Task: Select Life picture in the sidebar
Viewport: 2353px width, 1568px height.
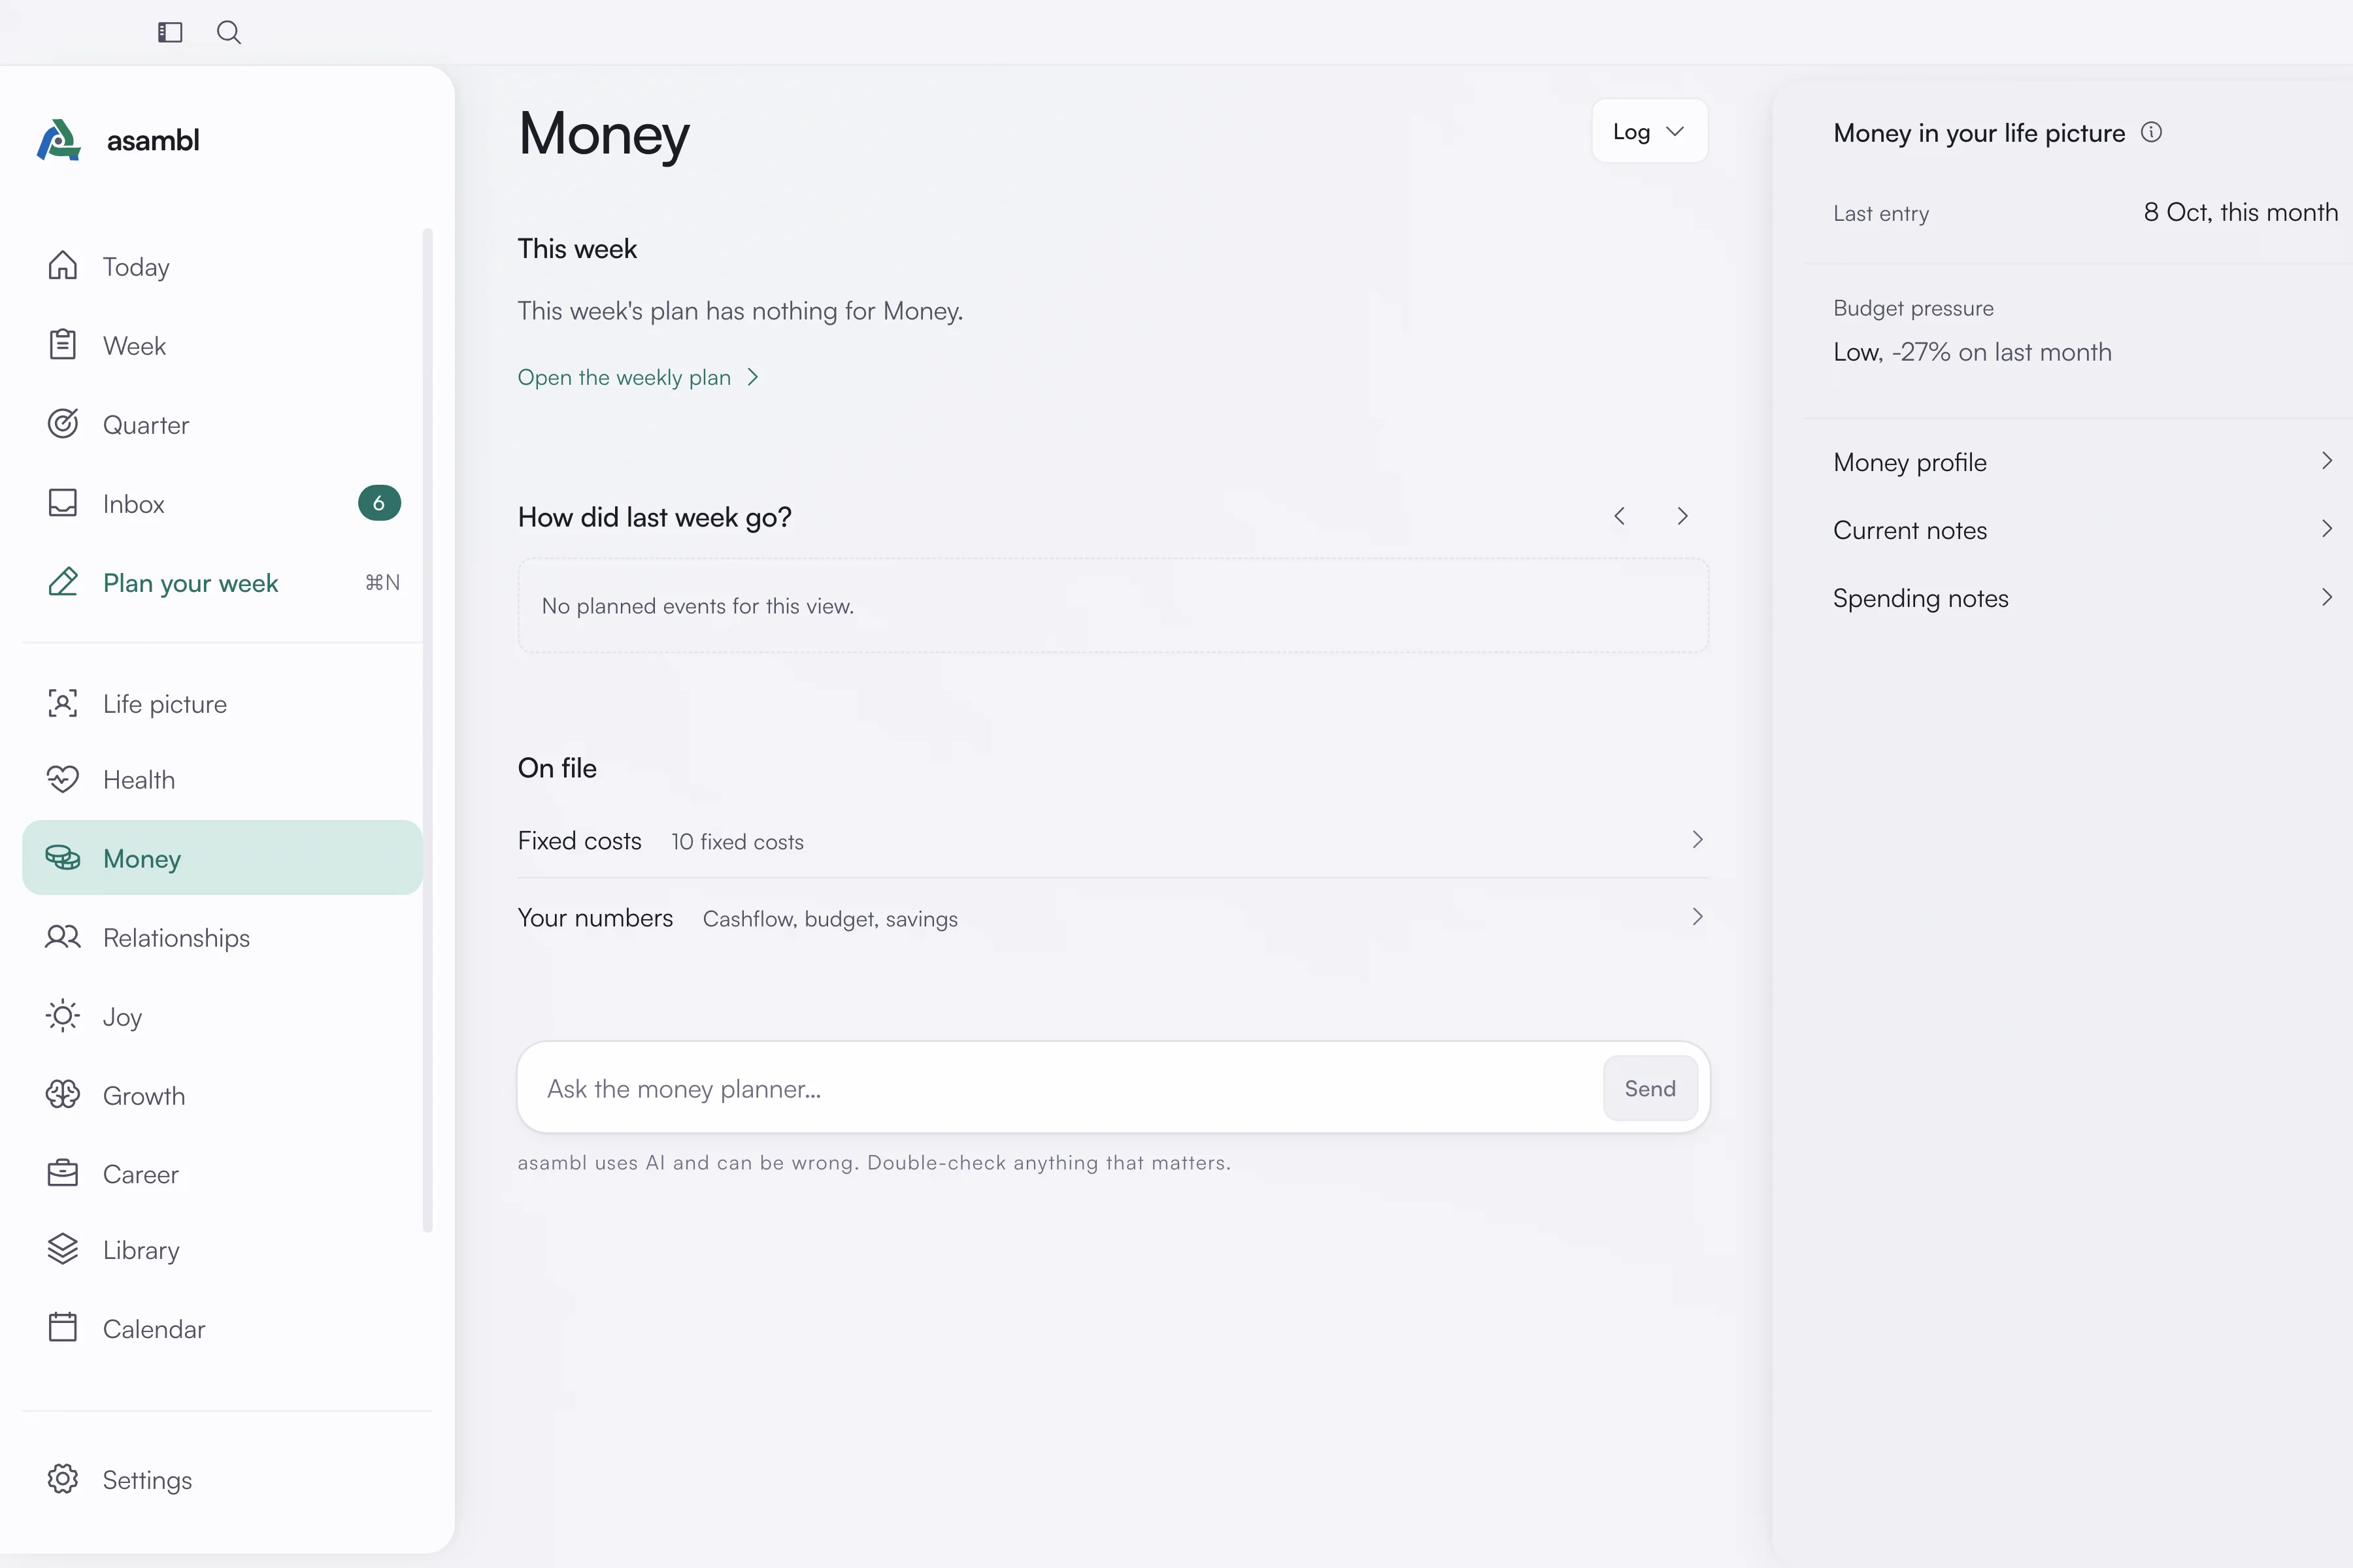Action: click(222, 704)
